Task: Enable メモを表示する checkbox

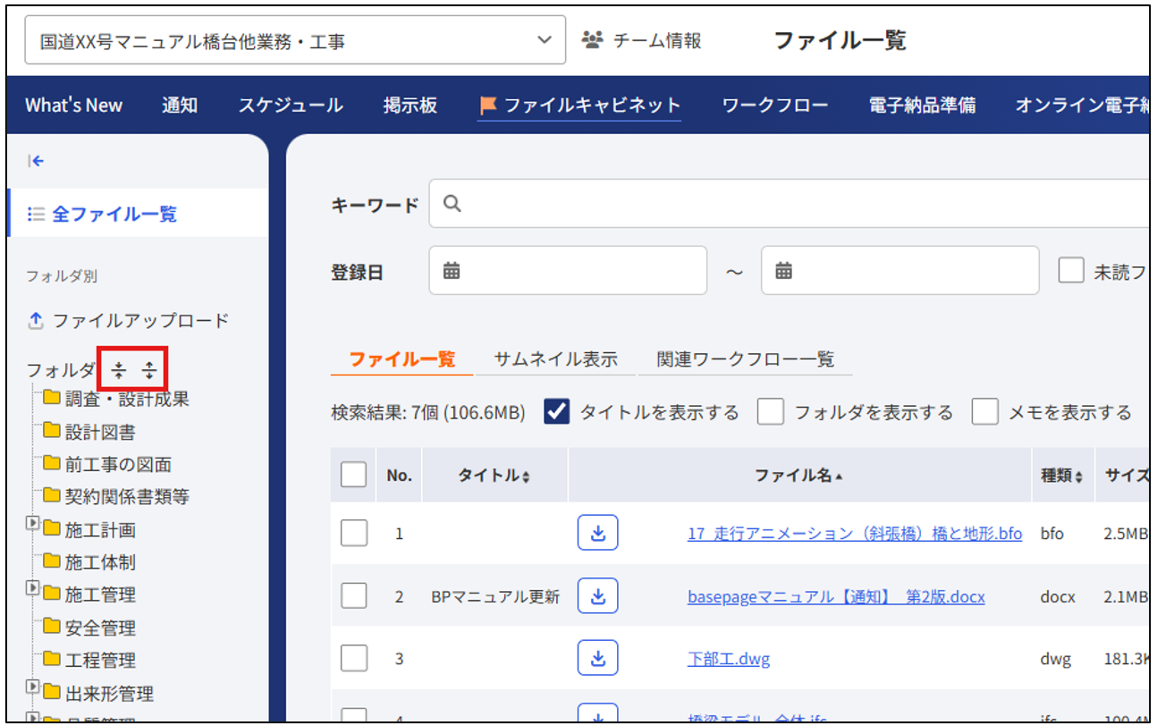Action: pyautogui.click(x=985, y=411)
